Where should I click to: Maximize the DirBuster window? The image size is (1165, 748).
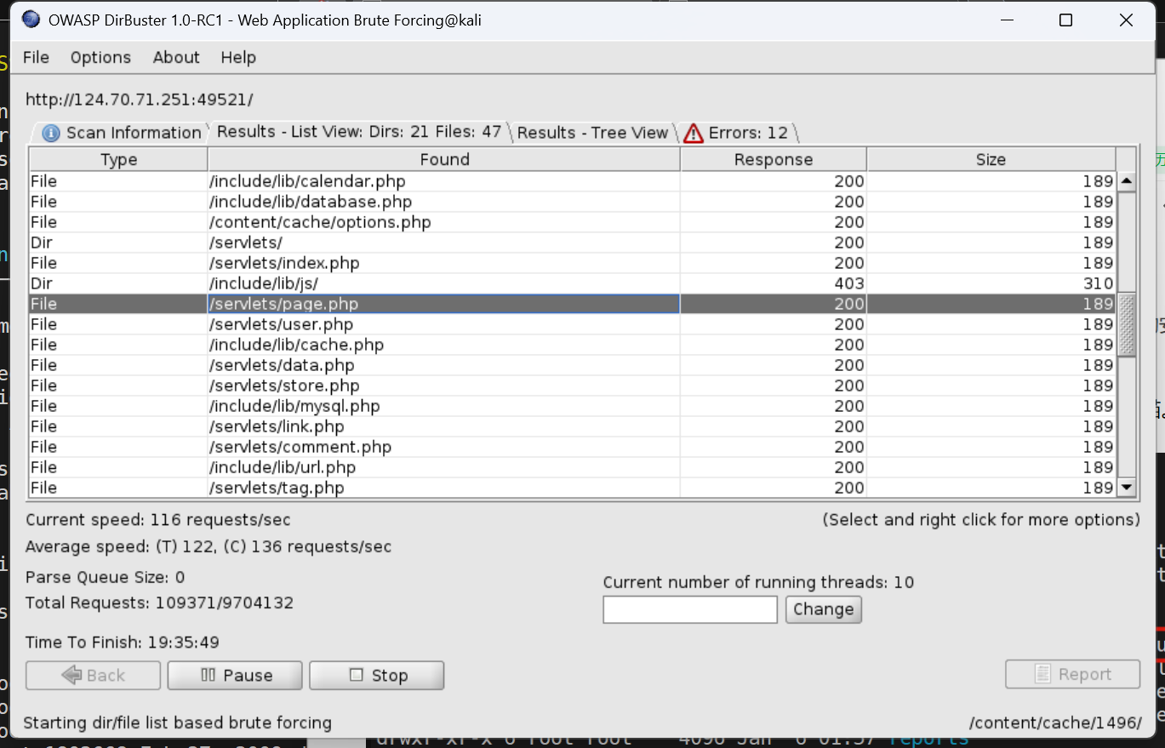1065,20
